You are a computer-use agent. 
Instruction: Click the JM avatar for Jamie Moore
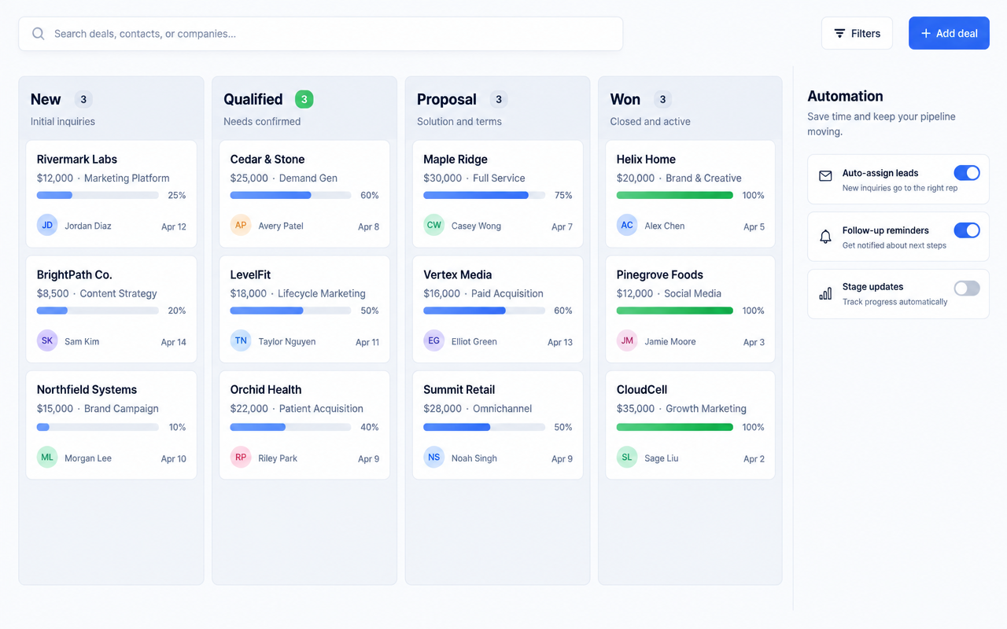pos(627,340)
